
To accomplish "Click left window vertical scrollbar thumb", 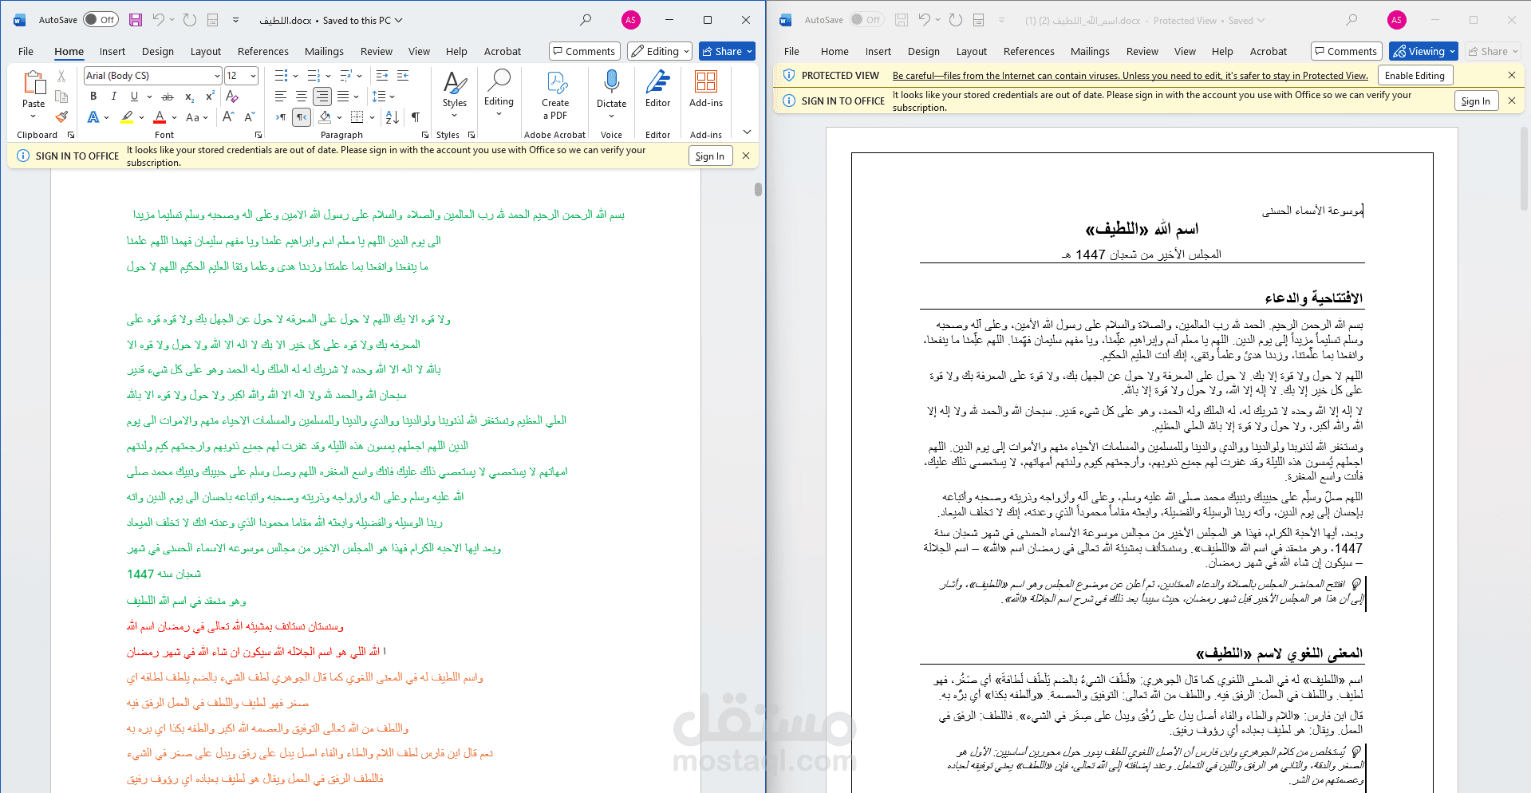I will pyautogui.click(x=758, y=189).
